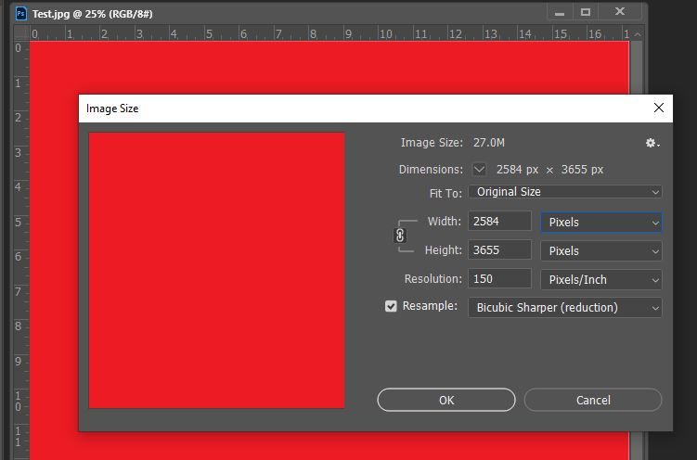Click the red image preview thumbnail
The height and width of the screenshot is (460, 697).
[217, 271]
